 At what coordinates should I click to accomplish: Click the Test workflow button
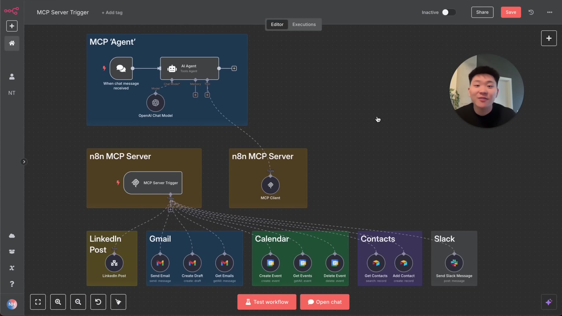click(267, 302)
